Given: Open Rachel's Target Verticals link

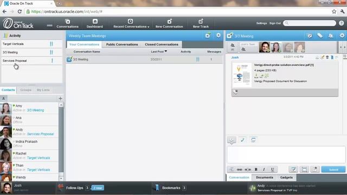Looking at the screenshot, I should point(38,158).
